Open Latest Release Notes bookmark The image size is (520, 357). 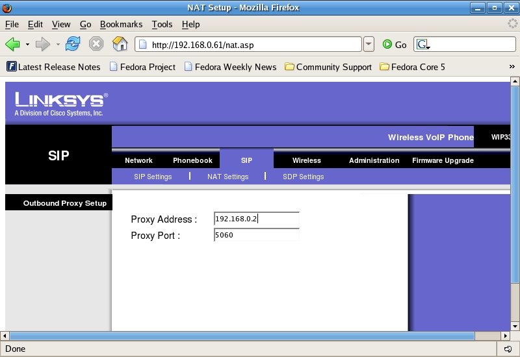pyautogui.click(x=53, y=67)
